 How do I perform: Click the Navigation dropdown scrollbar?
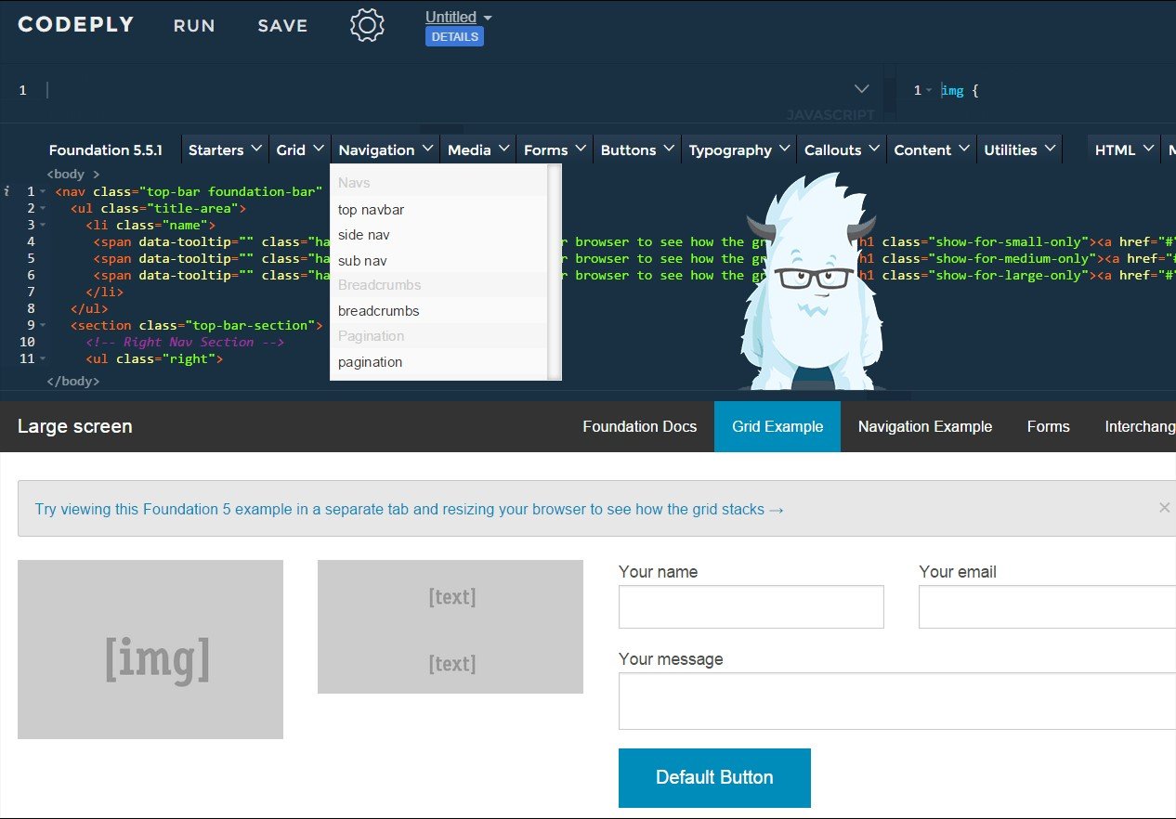(555, 272)
